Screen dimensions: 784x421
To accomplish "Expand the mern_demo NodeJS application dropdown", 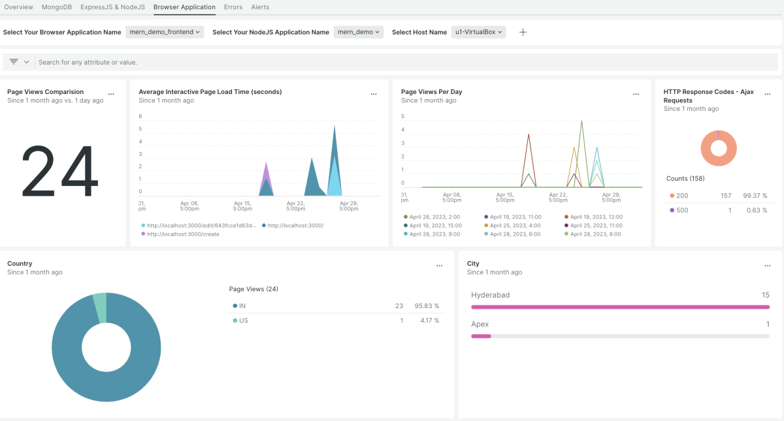I will pos(359,32).
